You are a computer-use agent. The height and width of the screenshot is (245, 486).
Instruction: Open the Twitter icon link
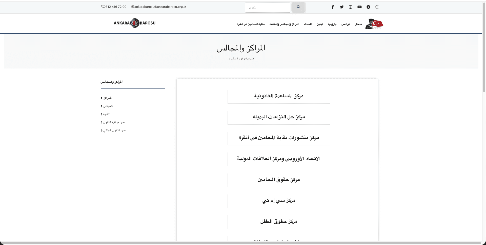click(342, 7)
